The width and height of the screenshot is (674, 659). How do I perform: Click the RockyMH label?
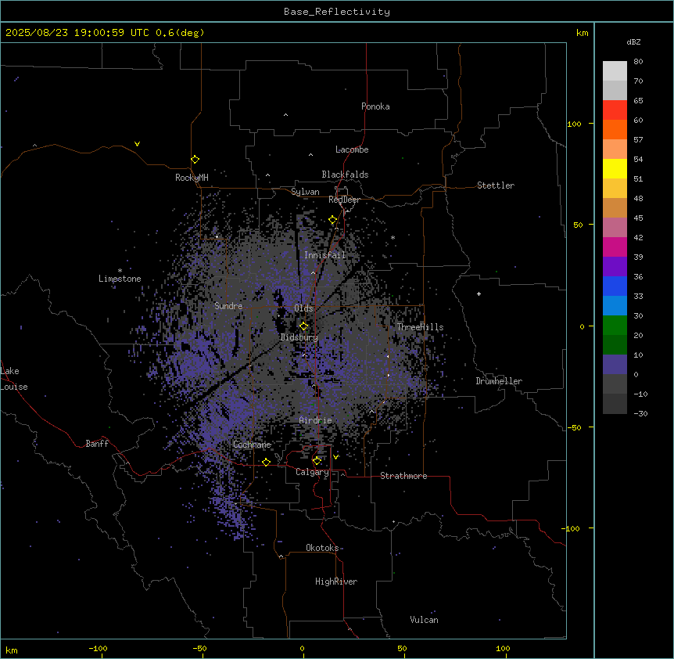pyautogui.click(x=192, y=178)
